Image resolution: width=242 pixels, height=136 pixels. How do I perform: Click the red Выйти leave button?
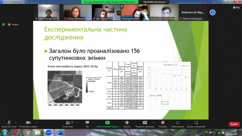[x=234, y=124]
